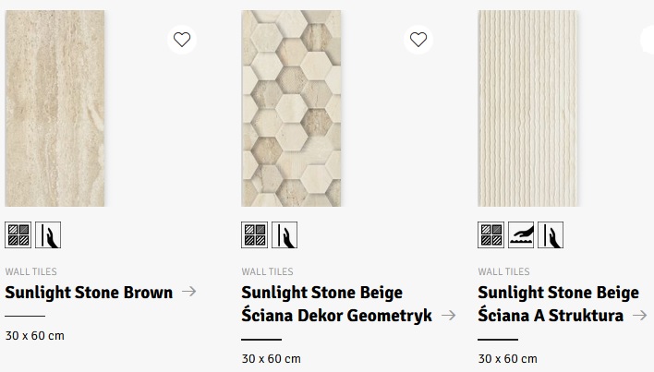Select the ribbed Ściana A Struktura tile image
The height and width of the screenshot is (372, 654).
coord(527,108)
